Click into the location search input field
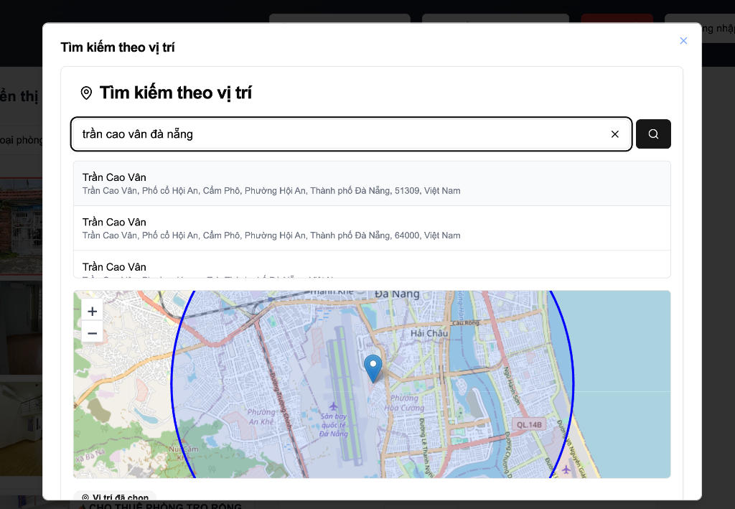The width and height of the screenshot is (735, 509). tap(337, 134)
